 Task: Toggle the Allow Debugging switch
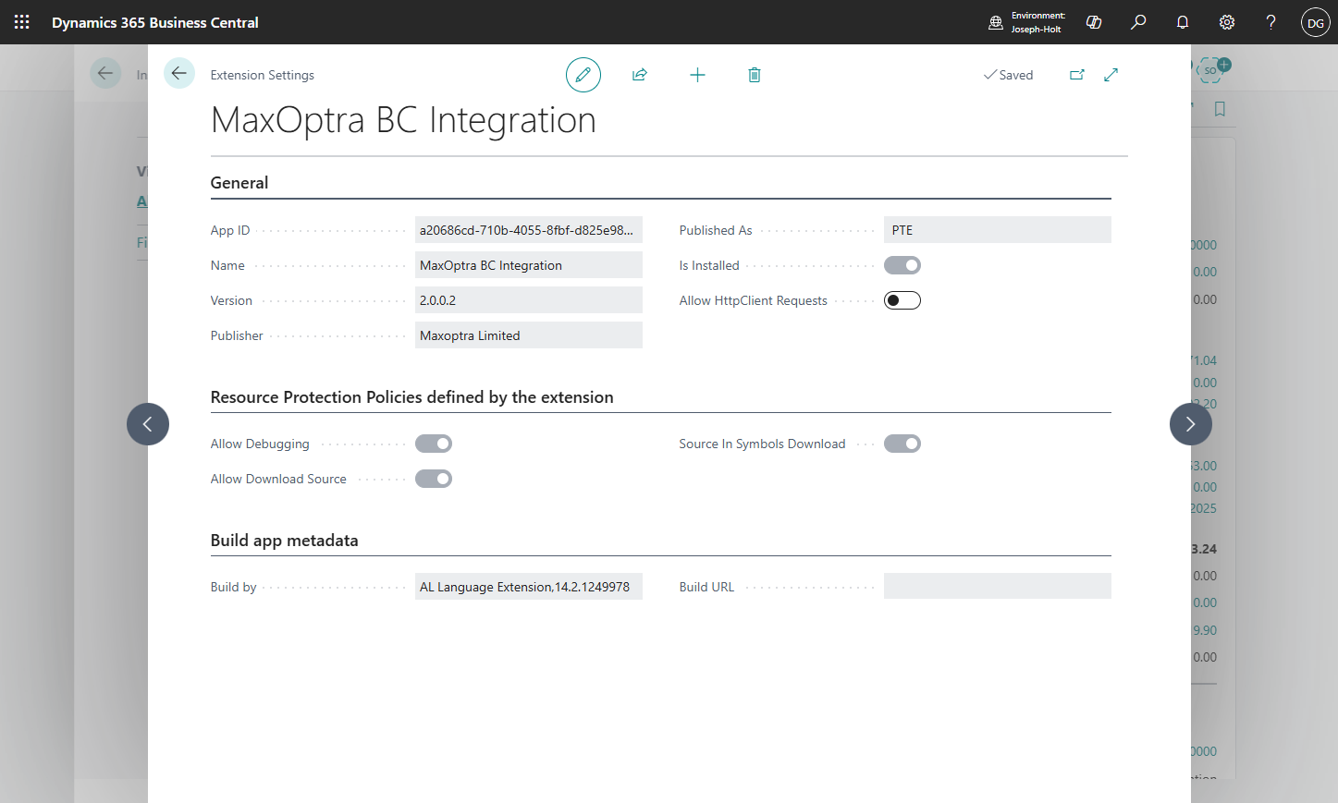[434, 444]
